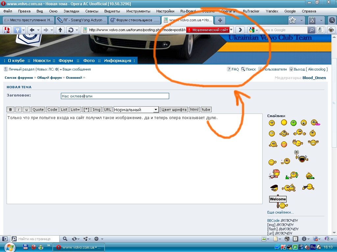This screenshot has height=252, width=337.
Task: Click the axe-wielding smiley emoticon
Action: pos(301,157)
